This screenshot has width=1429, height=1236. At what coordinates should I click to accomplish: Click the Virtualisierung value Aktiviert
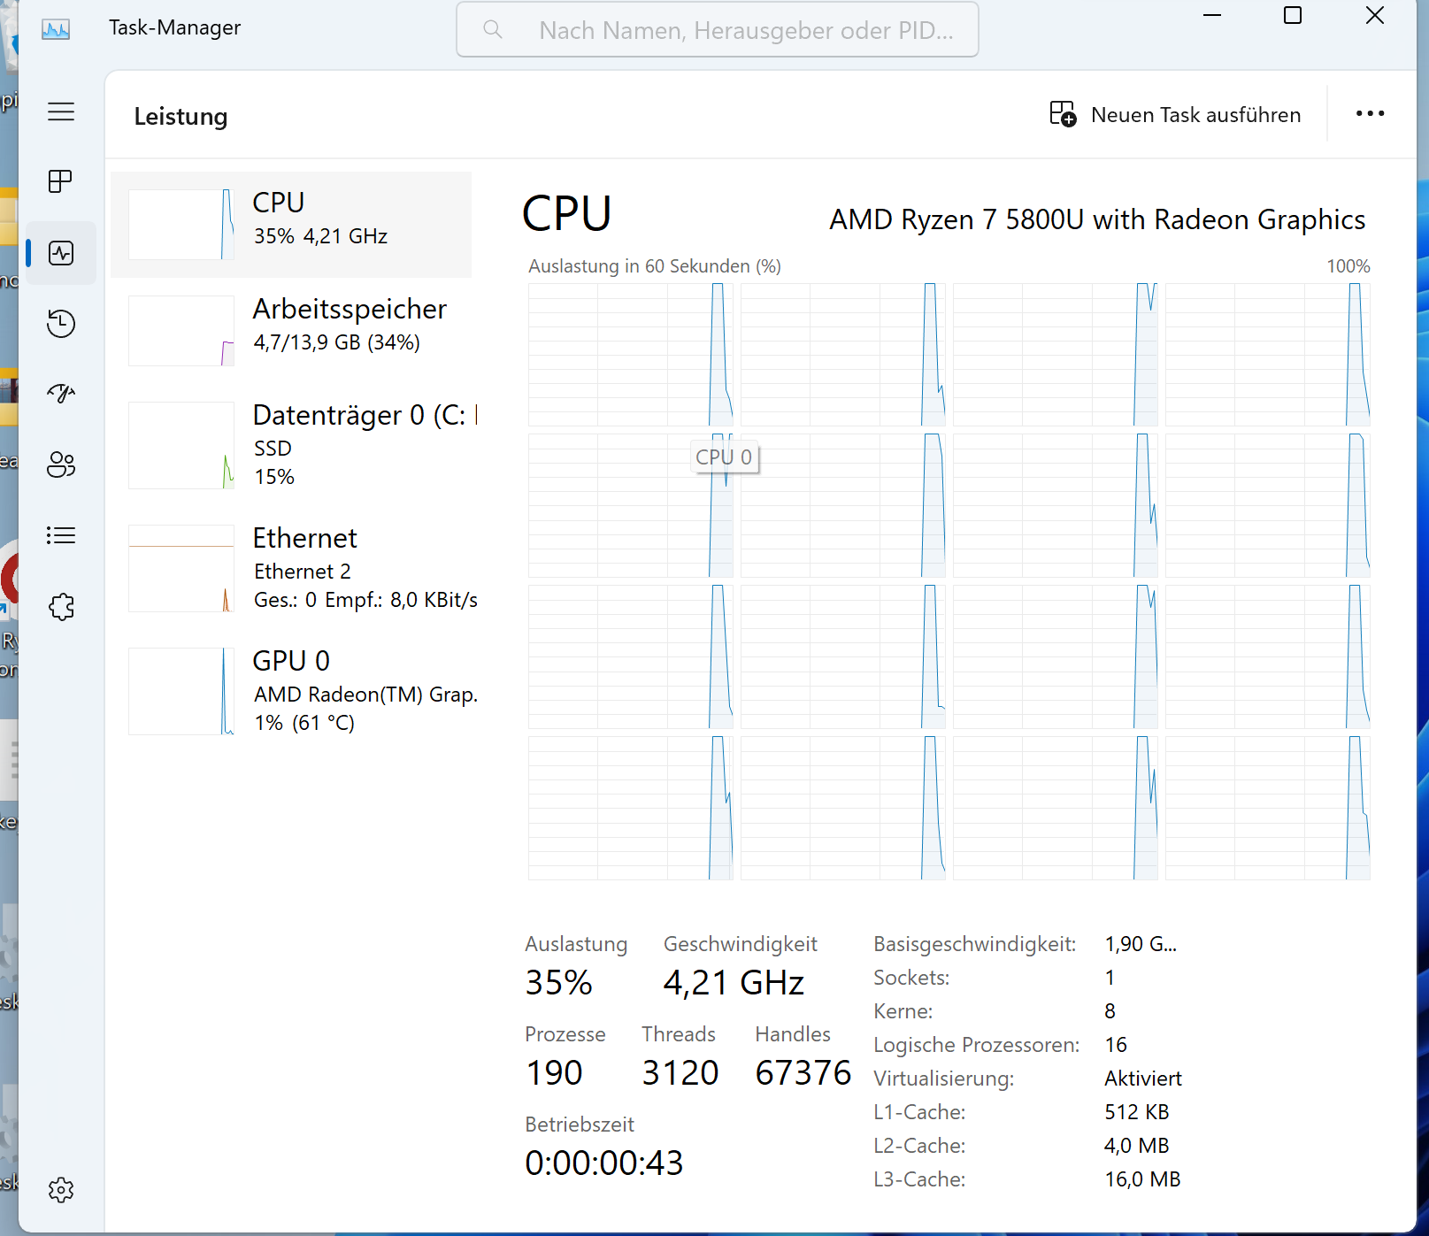(1143, 1079)
